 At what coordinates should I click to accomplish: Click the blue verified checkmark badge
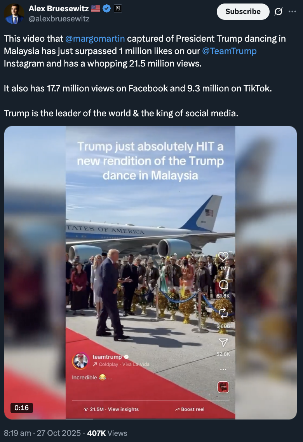tap(106, 9)
